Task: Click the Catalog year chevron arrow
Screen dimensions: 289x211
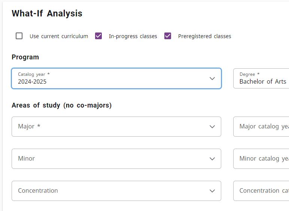Action: (x=212, y=78)
